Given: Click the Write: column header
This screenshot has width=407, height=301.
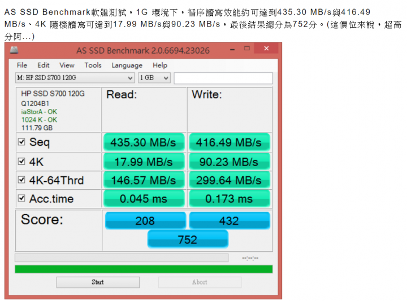Looking at the screenshot, I should click(x=207, y=95).
